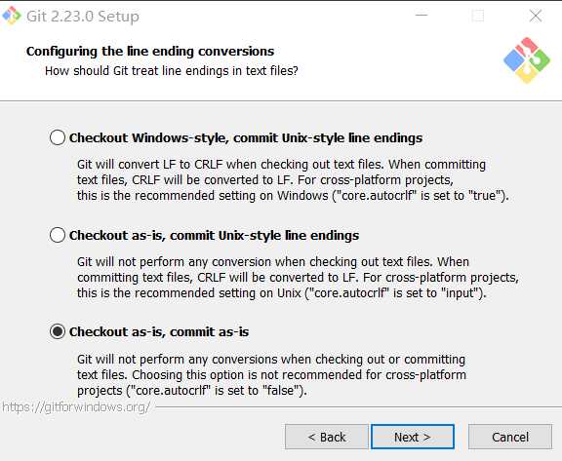562x461 pixels.
Task: Cancel the Git installation
Action: click(510, 437)
